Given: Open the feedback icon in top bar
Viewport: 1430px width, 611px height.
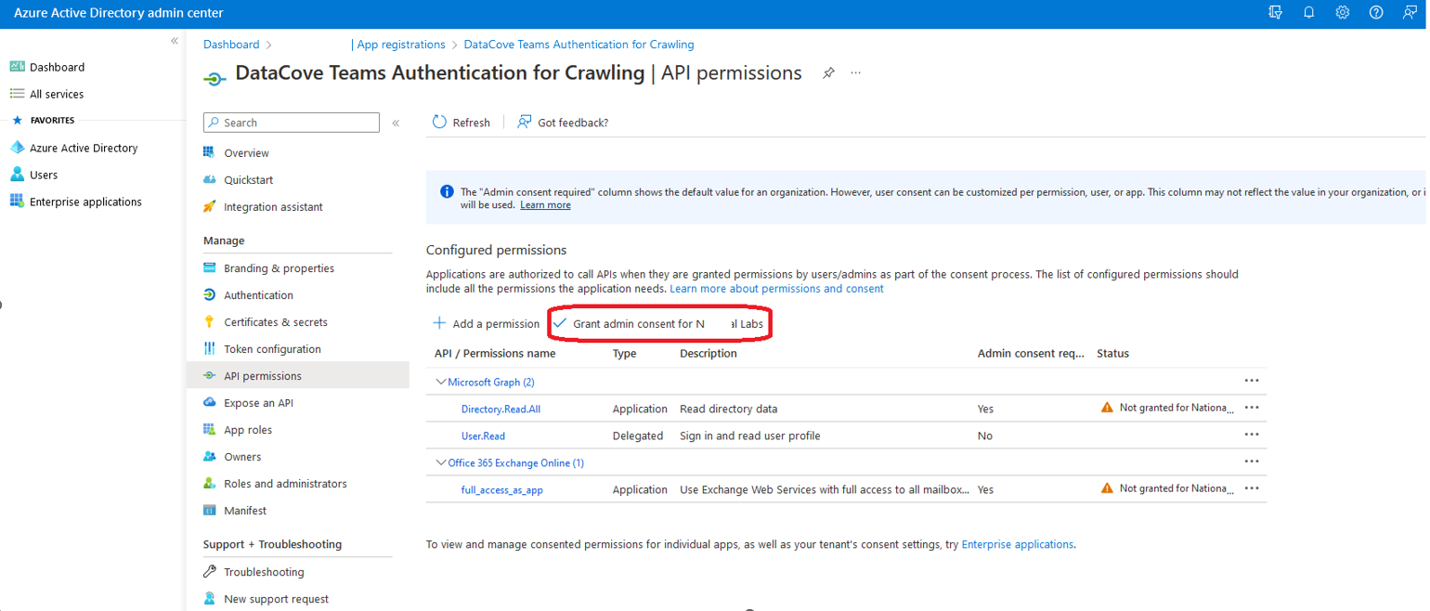Looking at the screenshot, I should (1410, 13).
